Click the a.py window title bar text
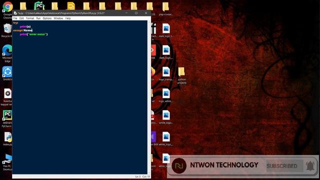The height and width of the screenshot is (180, 320). pyautogui.click(x=61, y=13)
